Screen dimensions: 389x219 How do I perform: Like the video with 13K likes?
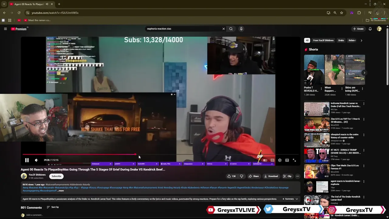click(231, 176)
